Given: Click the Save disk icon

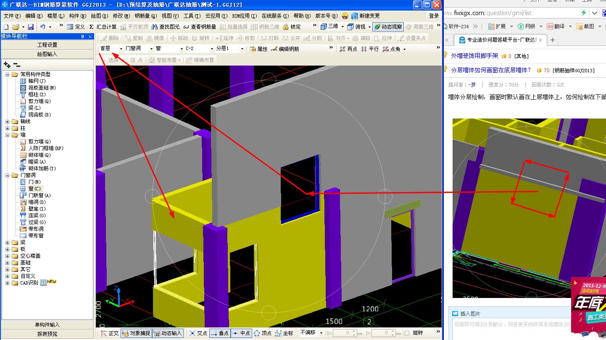Looking at the screenshot, I should pyautogui.click(x=31, y=27).
